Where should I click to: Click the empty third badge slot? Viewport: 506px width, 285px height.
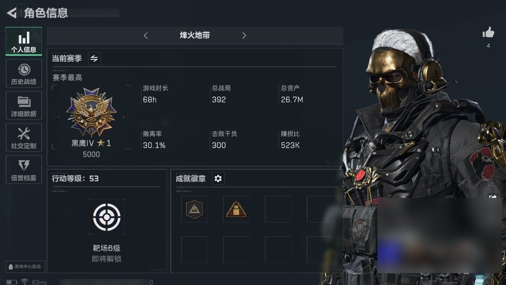278,209
